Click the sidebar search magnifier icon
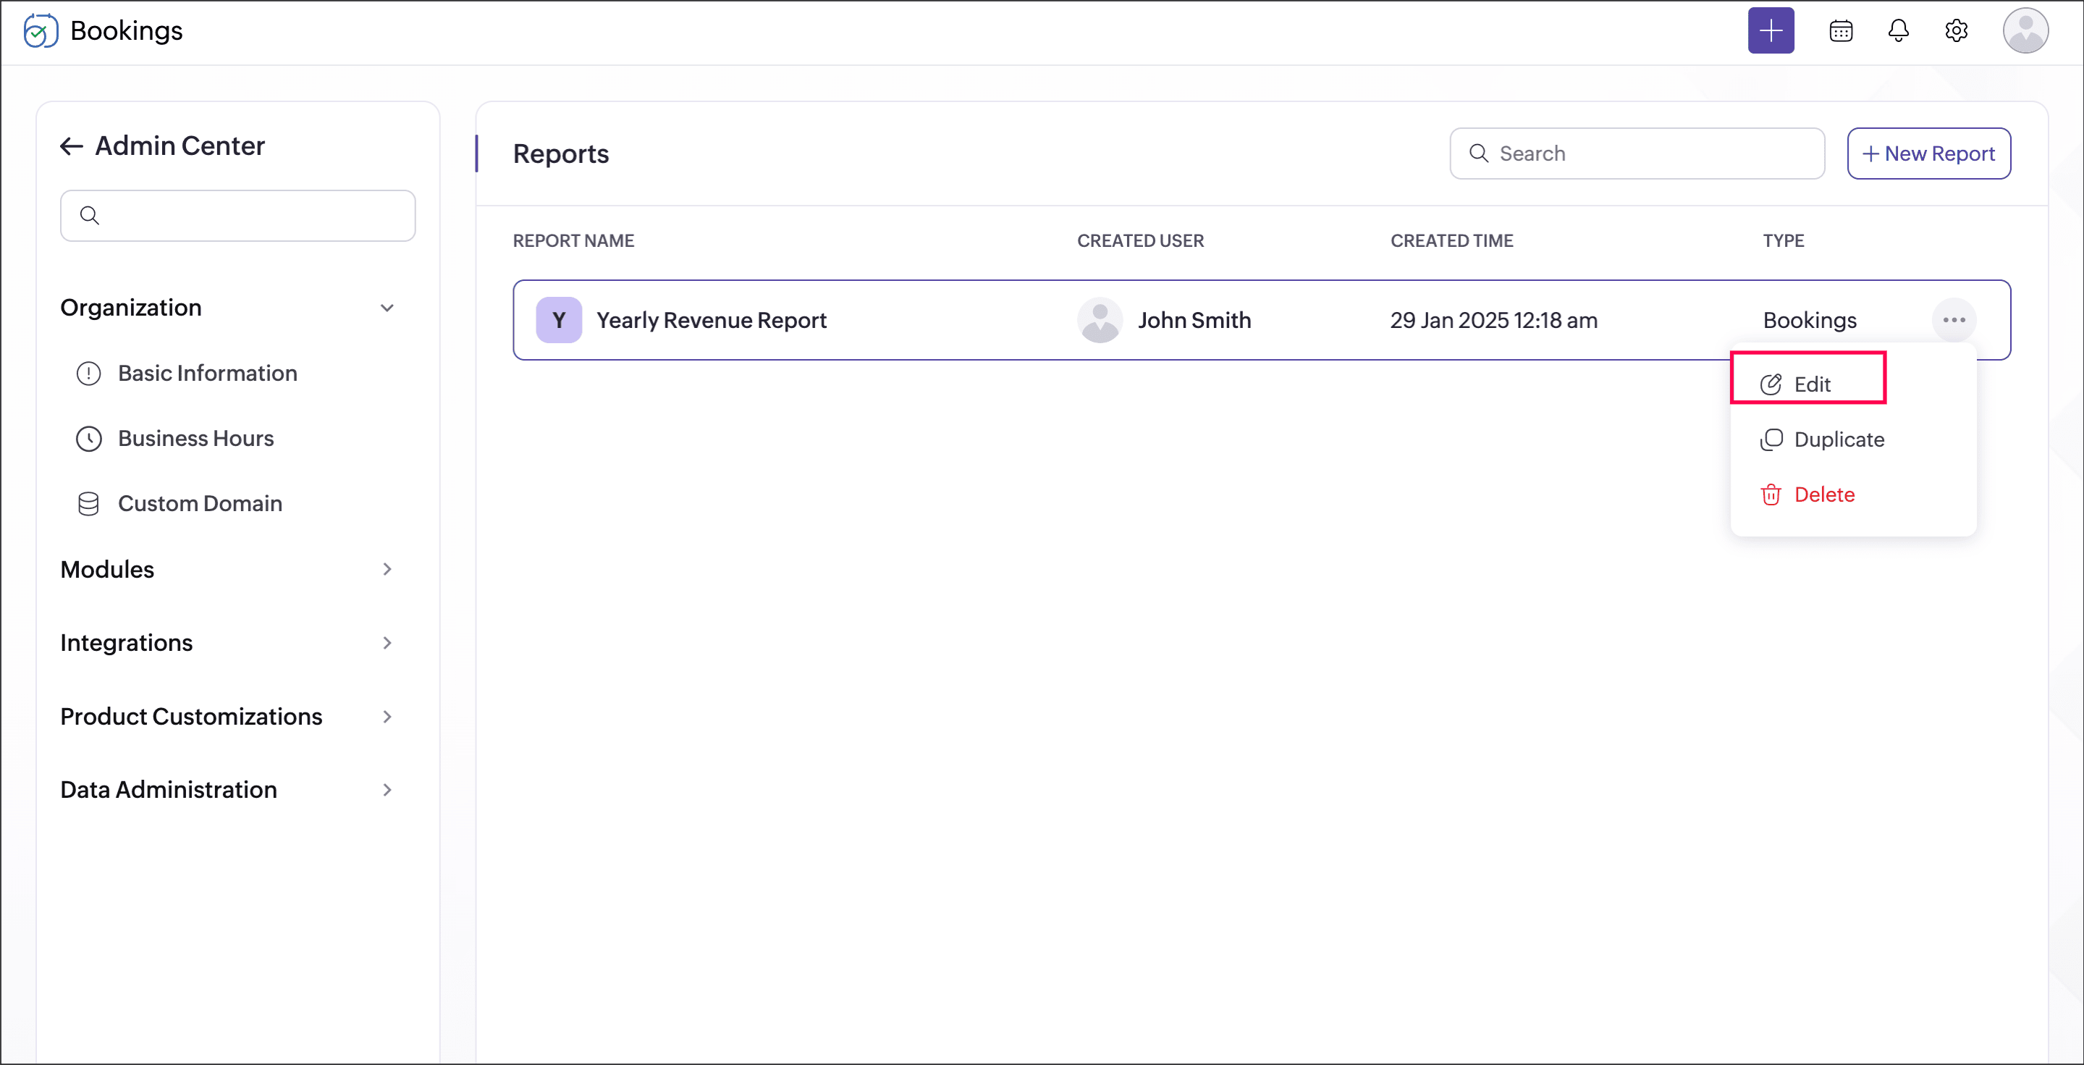The height and width of the screenshot is (1065, 2084). (90, 215)
